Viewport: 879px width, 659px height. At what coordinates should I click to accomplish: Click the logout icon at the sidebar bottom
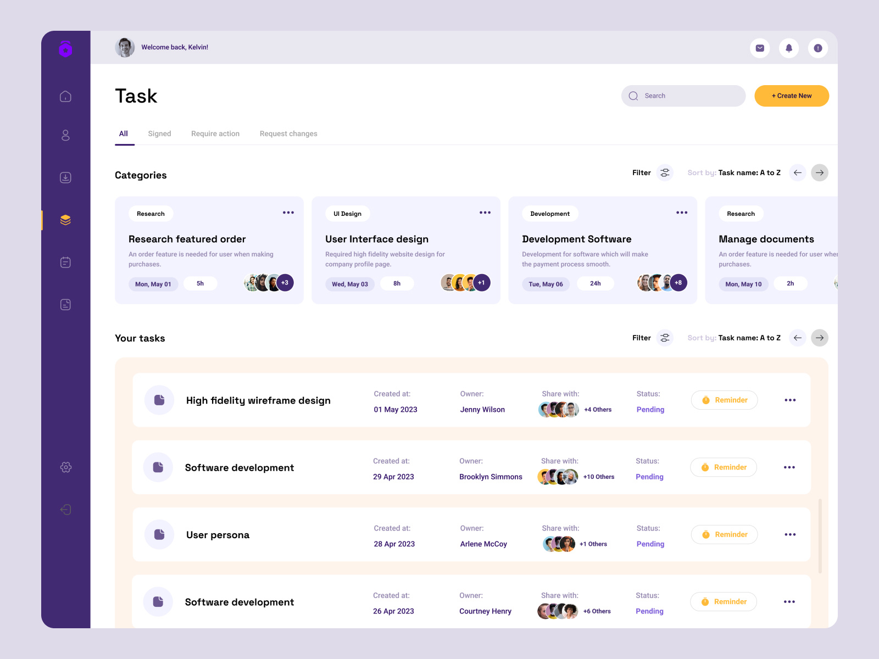click(65, 509)
